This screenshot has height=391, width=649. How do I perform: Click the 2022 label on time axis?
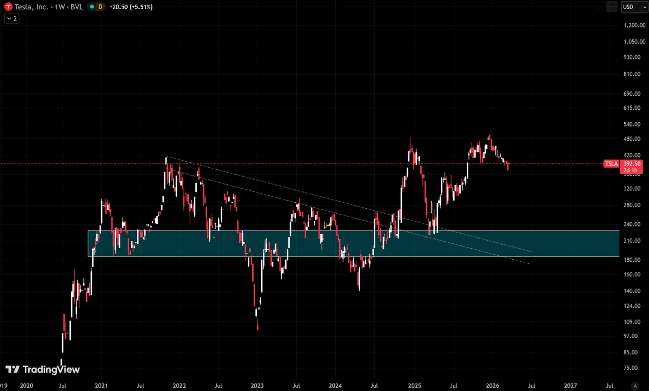pos(179,386)
